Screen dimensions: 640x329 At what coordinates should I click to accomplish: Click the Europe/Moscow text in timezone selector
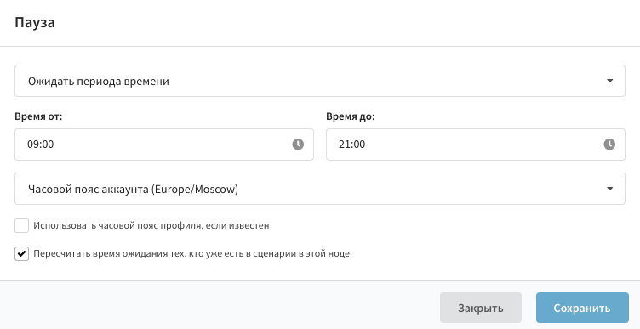point(194,190)
